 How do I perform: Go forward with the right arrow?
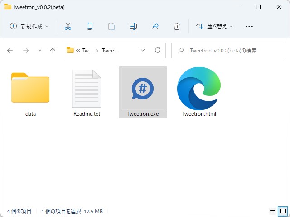pyautogui.click(x=26, y=51)
